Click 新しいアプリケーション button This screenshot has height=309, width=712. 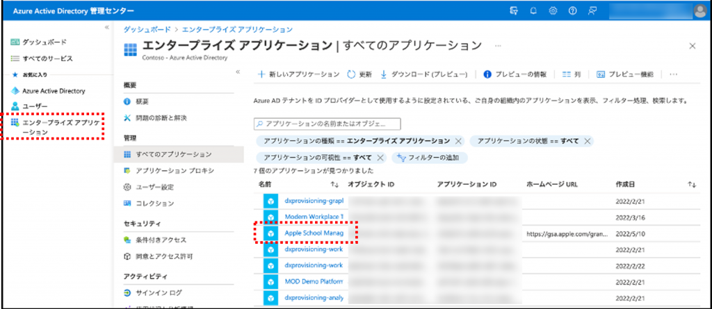(298, 74)
